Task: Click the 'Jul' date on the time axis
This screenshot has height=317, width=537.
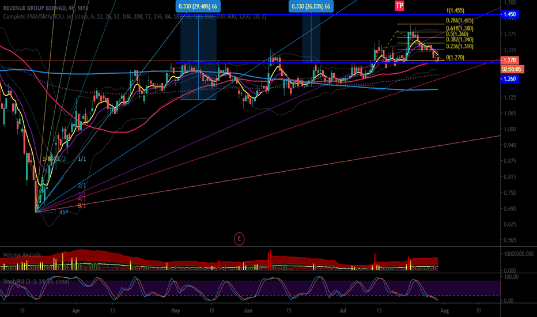Action: pyautogui.click(x=342, y=311)
